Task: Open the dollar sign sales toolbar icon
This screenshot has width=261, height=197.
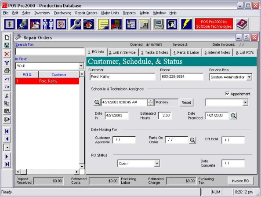Action: point(10,24)
